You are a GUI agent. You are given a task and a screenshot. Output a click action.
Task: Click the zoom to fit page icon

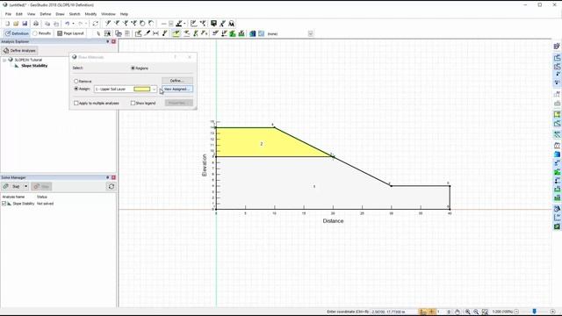[x=485, y=312]
